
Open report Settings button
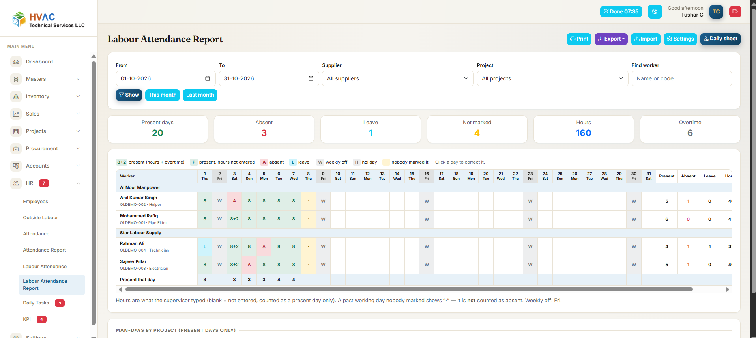[680, 39]
